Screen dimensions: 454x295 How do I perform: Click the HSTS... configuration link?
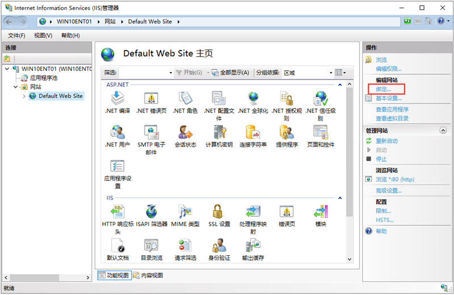[385, 220]
